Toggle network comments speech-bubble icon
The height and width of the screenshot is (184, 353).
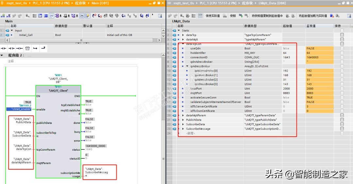click(51, 16)
